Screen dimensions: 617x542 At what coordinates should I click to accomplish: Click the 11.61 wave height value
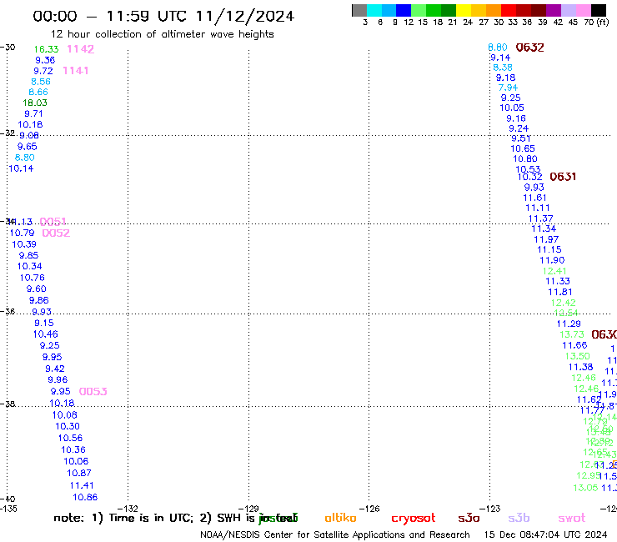click(x=534, y=198)
